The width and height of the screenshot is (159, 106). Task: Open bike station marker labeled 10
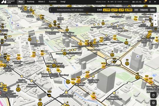[x=127, y=64]
